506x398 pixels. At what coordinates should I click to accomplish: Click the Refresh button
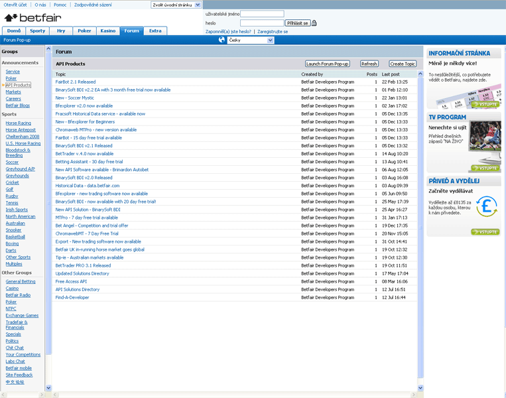369,64
